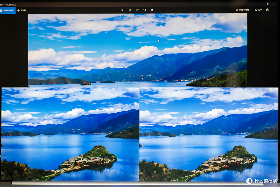Image resolution: width=280 pixels, height=187 pixels.
Task: Open the 编辑 & 创建 dropdown
Action: (x=243, y=10)
